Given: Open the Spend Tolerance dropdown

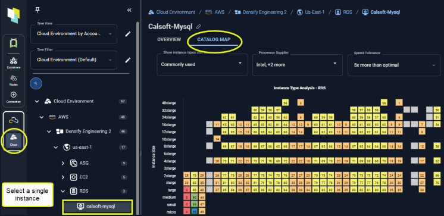Looking at the screenshot, I should tap(394, 65).
